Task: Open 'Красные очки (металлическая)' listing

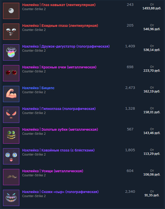Action: pos(69,67)
